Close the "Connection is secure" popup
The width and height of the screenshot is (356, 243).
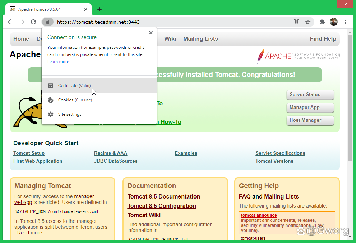click(x=151, y=32)
